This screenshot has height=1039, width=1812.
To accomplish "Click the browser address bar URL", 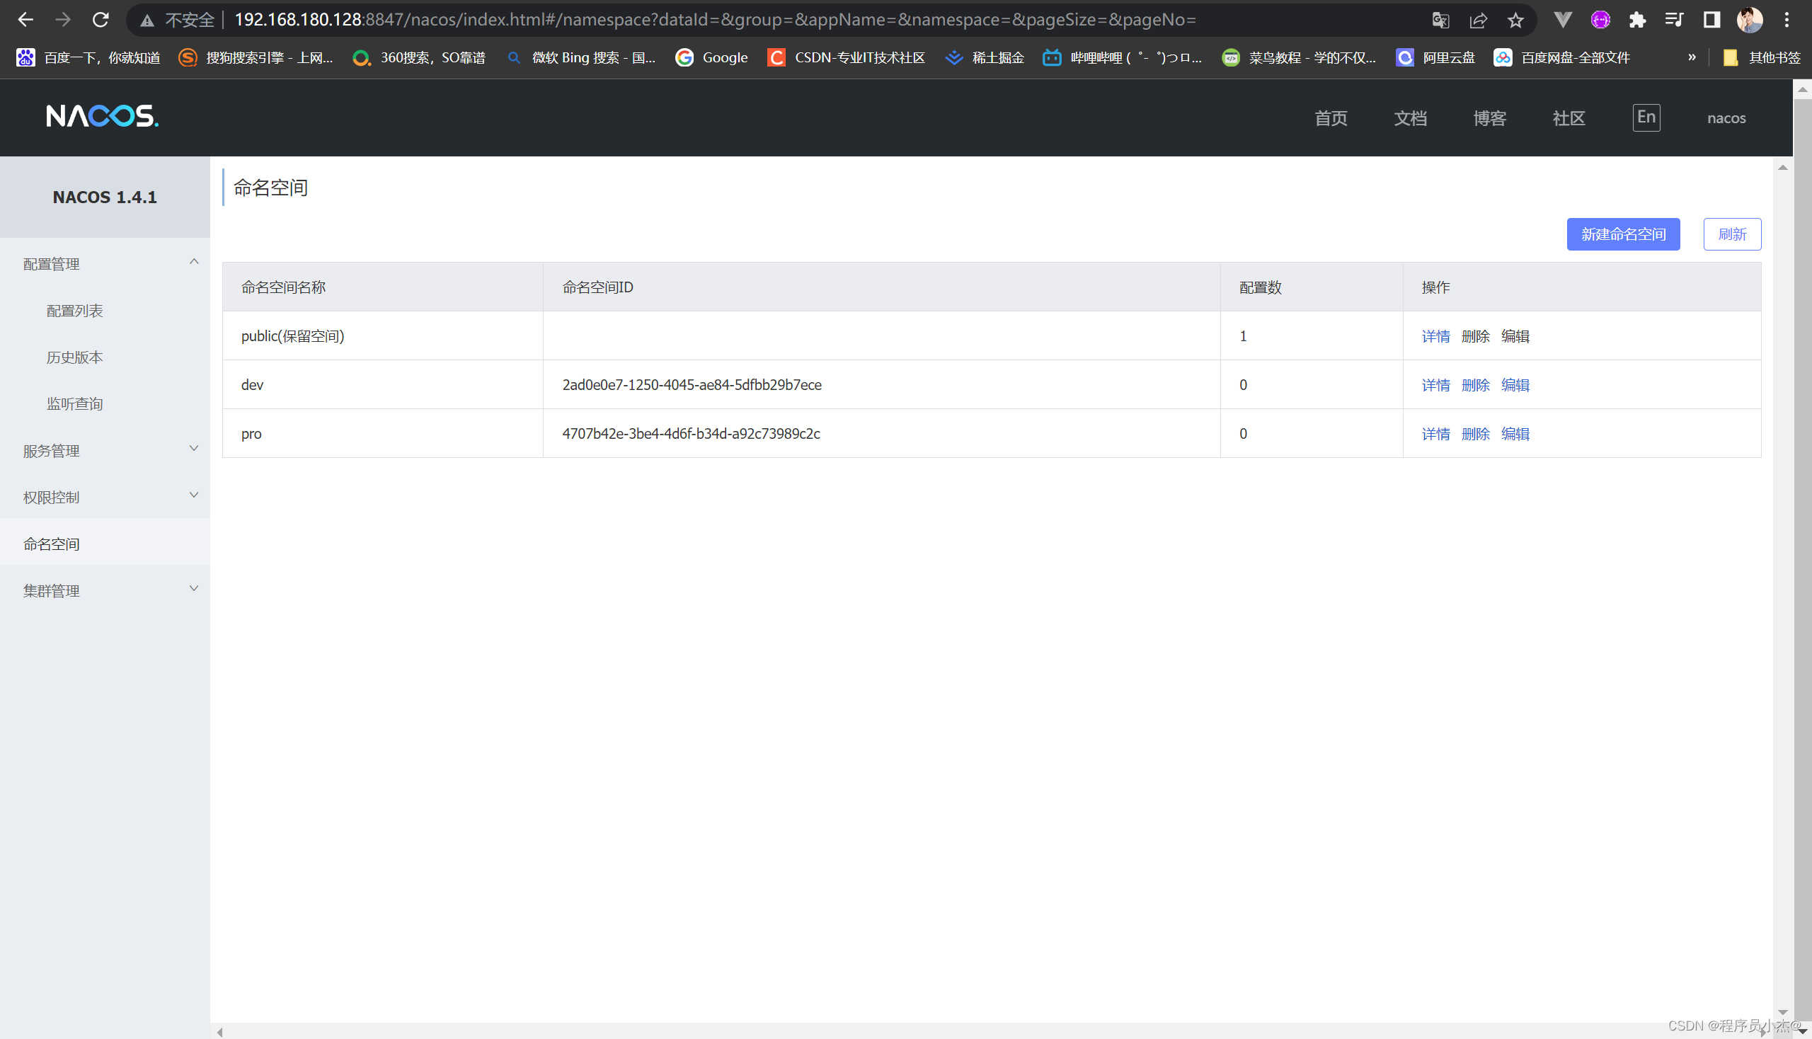I will point(715,20).
